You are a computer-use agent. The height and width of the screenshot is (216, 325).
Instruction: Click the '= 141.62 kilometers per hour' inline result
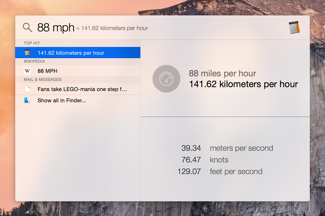(112, 28)
